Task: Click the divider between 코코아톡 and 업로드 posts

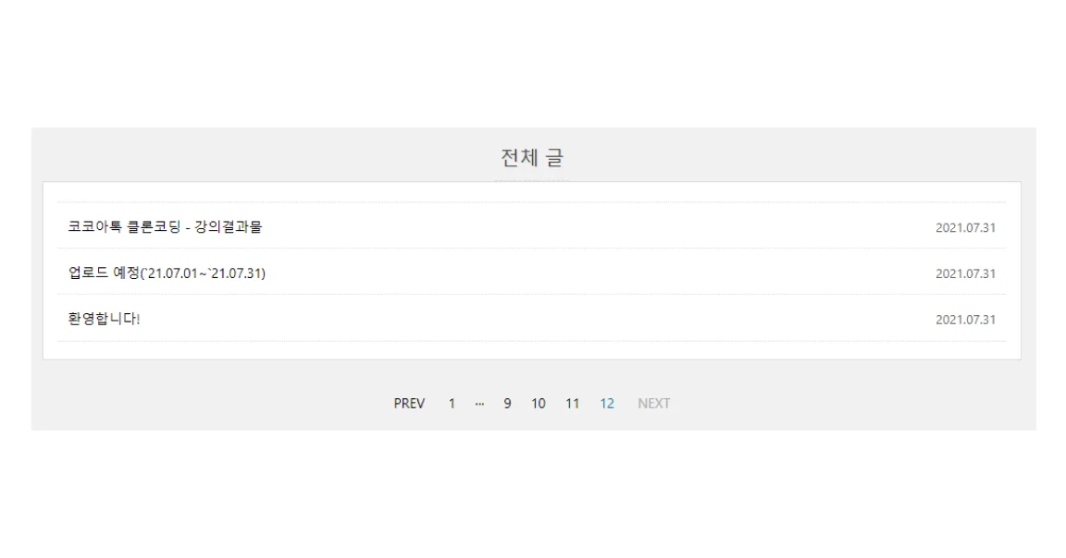Action: click(x=531, y=249)
